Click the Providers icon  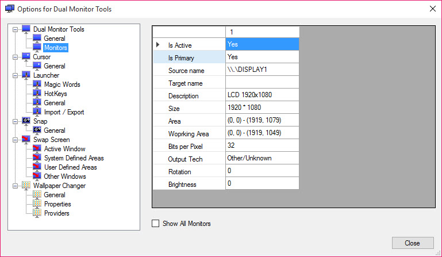click(x=37, y=213)
